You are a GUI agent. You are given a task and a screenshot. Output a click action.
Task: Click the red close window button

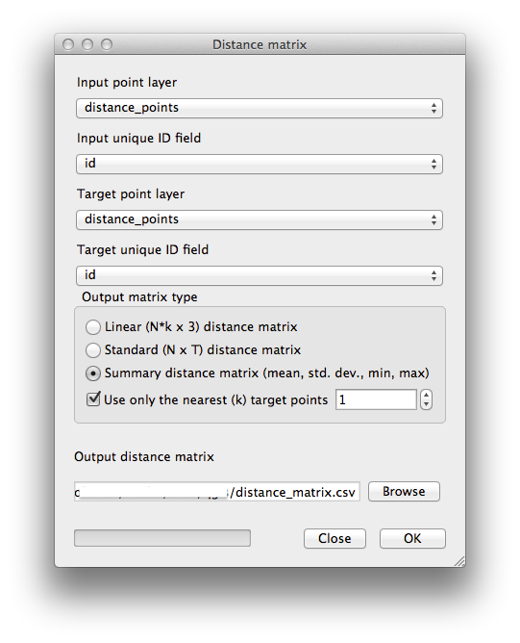point(68,44)
